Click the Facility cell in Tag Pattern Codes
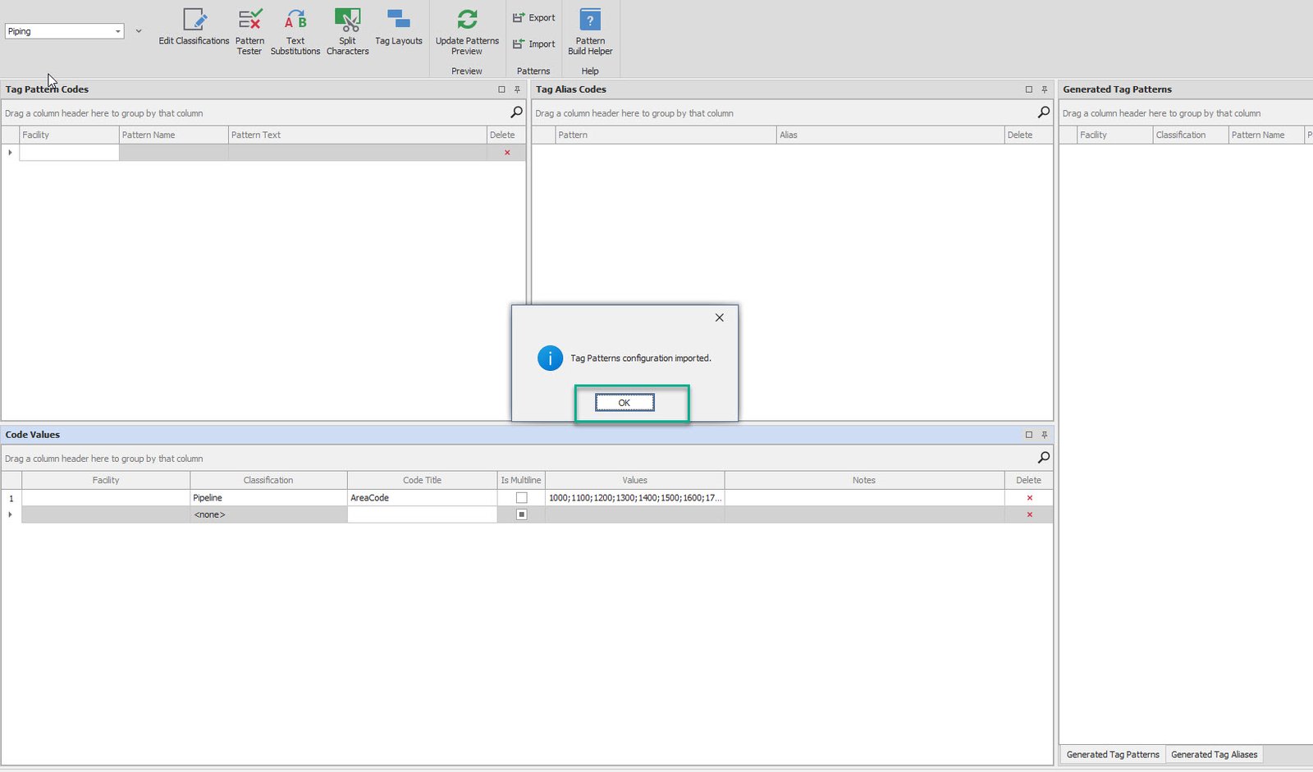 point(69,153)
